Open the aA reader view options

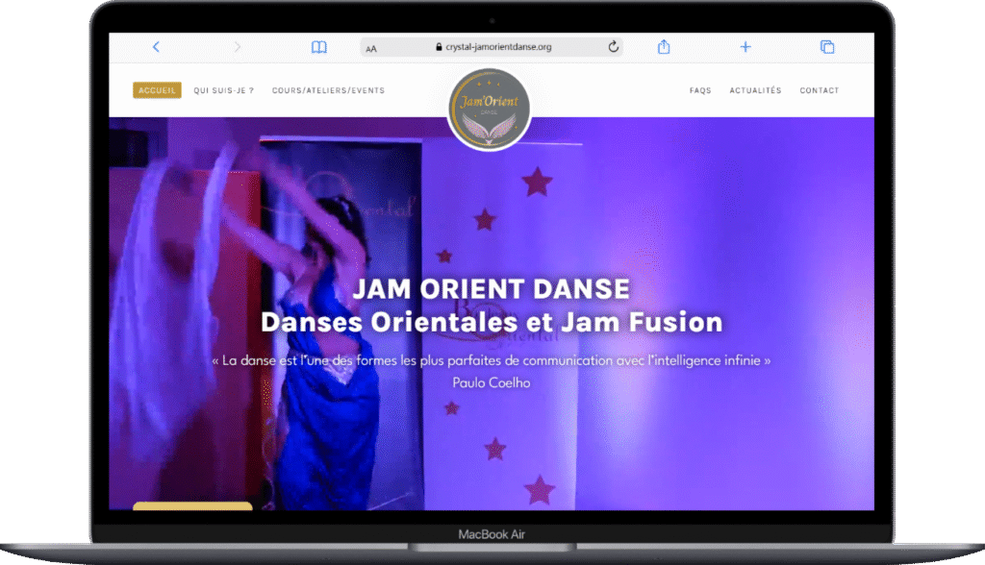pyautogui.click(x=372, y=47)
